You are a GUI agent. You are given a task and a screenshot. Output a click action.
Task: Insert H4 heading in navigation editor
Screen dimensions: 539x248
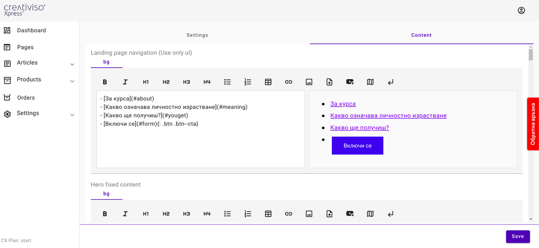click(x=207, y=82)
